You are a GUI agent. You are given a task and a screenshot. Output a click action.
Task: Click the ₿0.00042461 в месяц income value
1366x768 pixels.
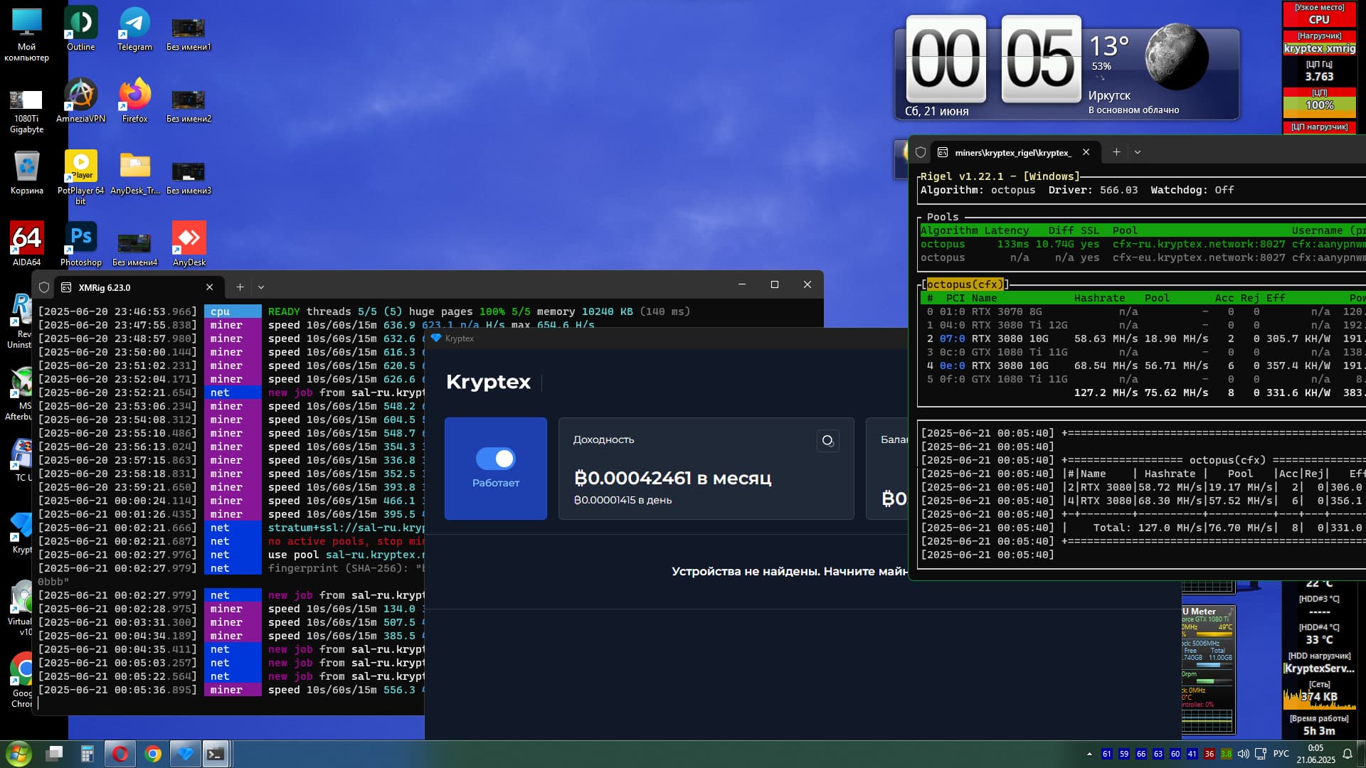(x=672, y=478)
